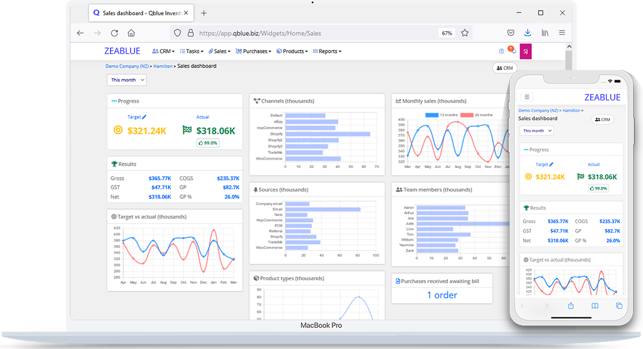
Task: Click the padlock site info icon
Action: click(190, 33)
